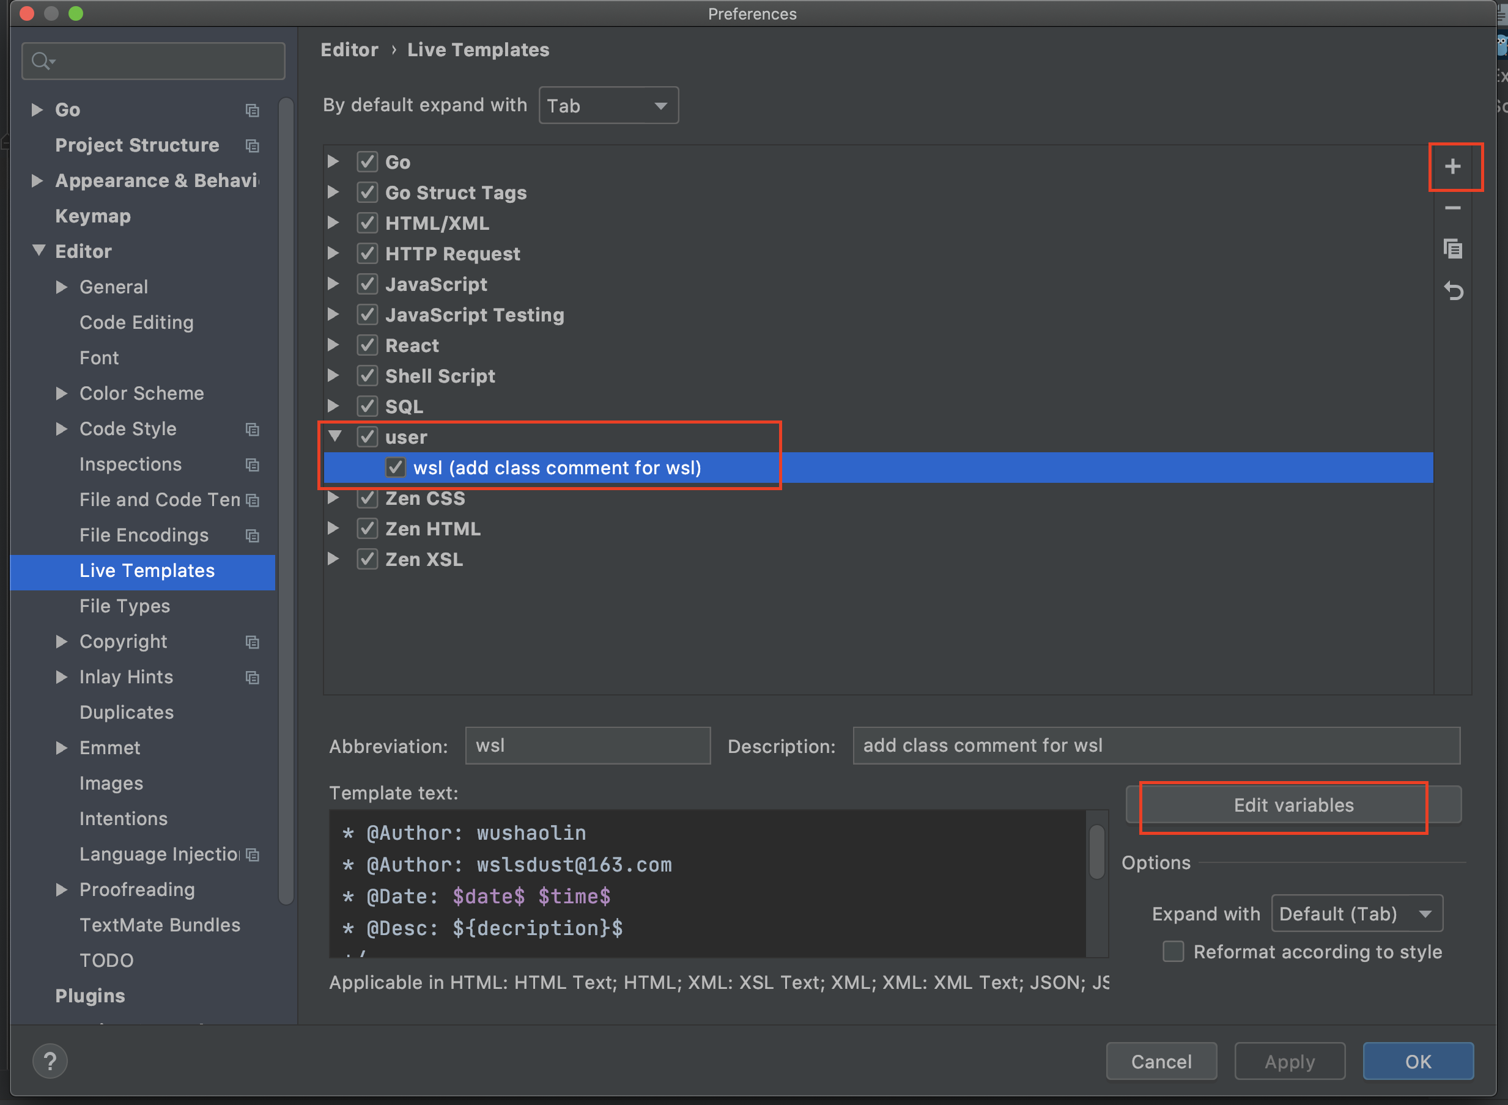Viewport: 1508px width, 1105px height.
Task: Toggle the React group checkbox
Action: coord(367,345)
